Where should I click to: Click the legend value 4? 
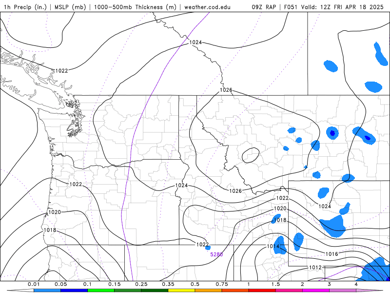pyautogui.click(x=356, y=284)
